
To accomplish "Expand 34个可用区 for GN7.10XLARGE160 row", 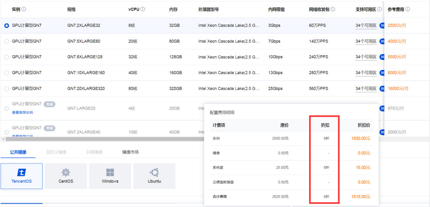I will click(366, 73).
